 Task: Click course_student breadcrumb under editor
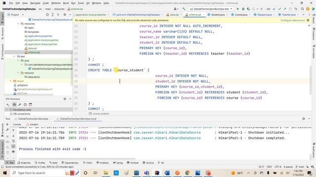point(101,114)
